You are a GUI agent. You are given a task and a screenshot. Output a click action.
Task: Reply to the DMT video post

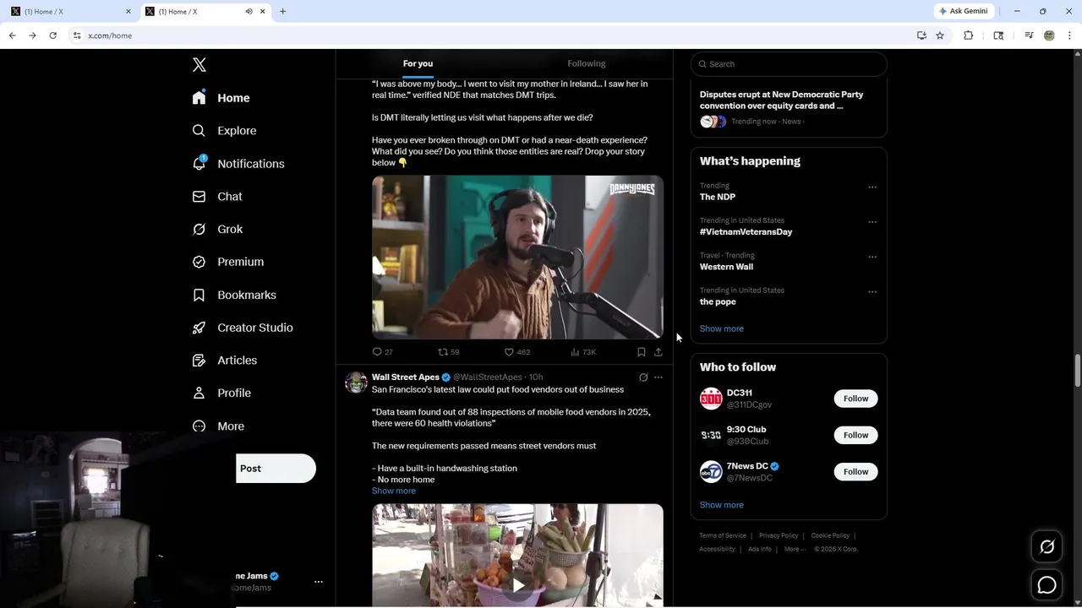(x=382, y=352)
